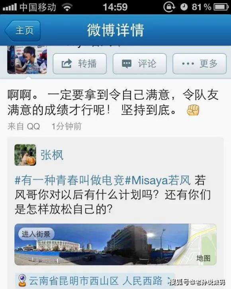This screenshot has height=289, width=231.
Task: Open 张枫's avatar thumbnail
Action: point(25,155)
